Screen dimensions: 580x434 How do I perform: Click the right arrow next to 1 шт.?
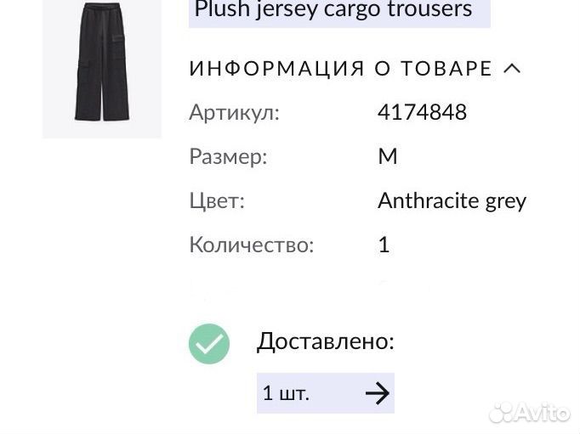(x=378, y=393)
